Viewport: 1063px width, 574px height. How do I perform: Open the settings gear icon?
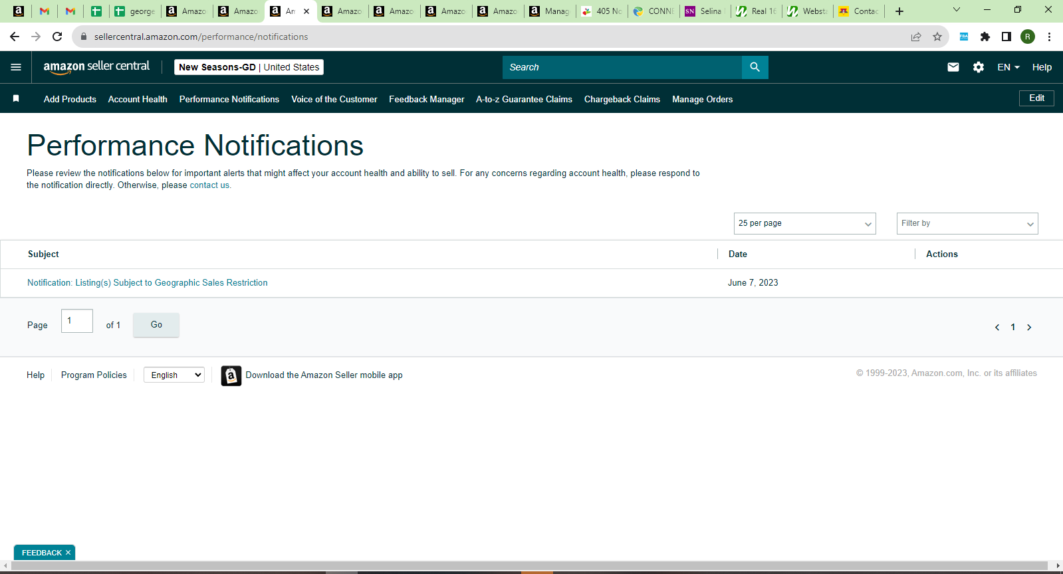(978, 67)
